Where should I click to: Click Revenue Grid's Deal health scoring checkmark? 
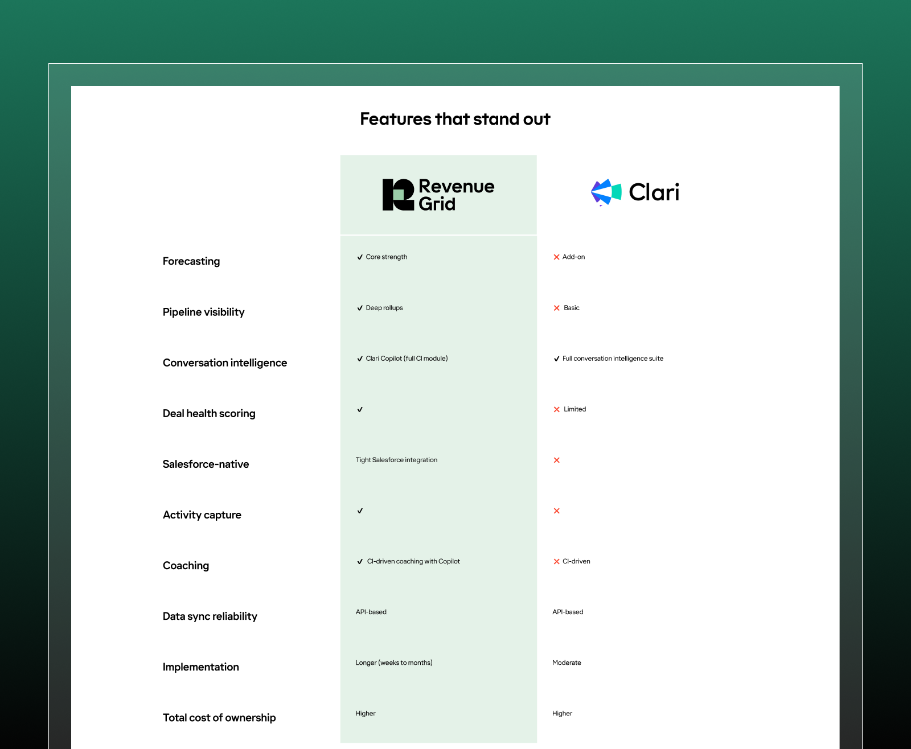pyautogui.click(x=360, y=409)
